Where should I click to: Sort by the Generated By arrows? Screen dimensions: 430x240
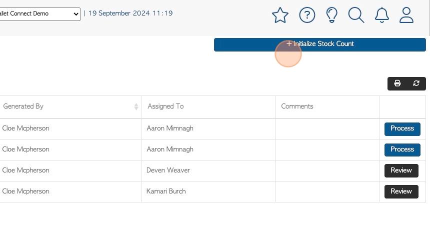(x=136, y=106)
